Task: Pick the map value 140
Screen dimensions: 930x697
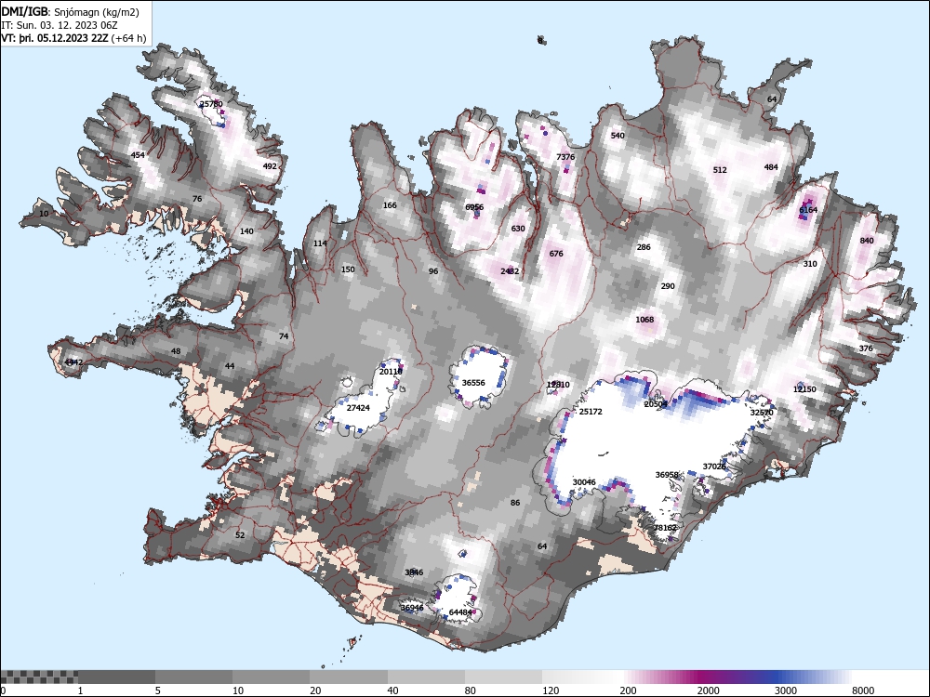Action: [x=246, y=231]
